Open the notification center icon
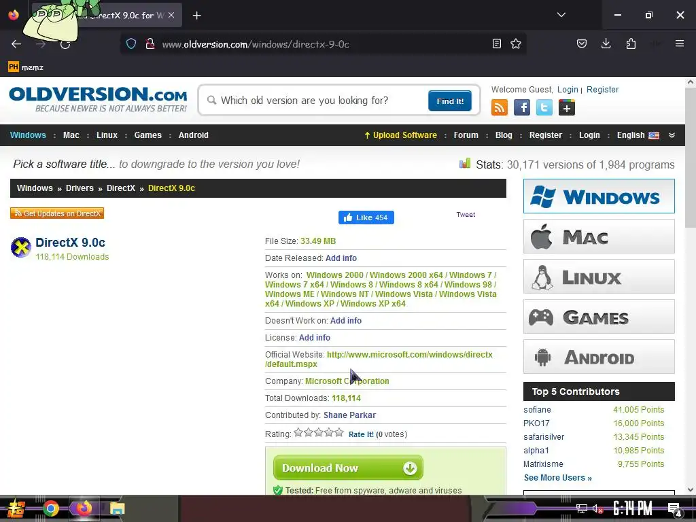 tap(675, 509)
